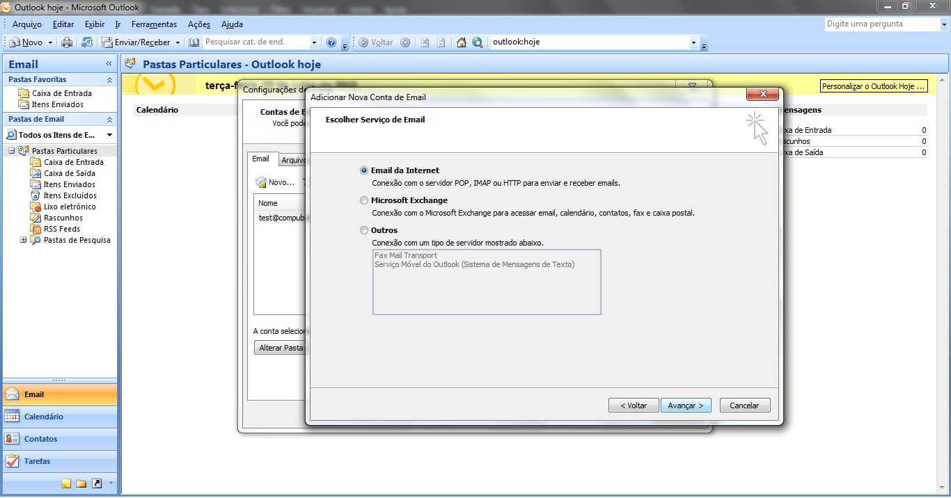Screen dimensions: 951x498
Task: Select Email da Internet radio option
Action: 364,170
